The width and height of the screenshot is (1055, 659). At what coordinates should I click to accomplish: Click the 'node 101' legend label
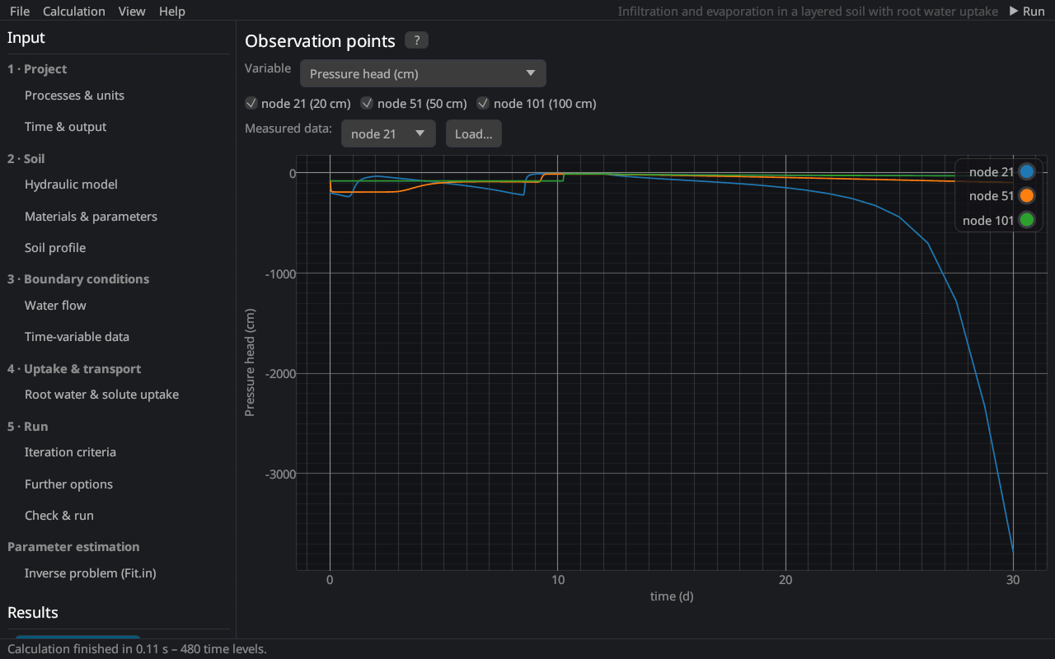click(988, 220)
